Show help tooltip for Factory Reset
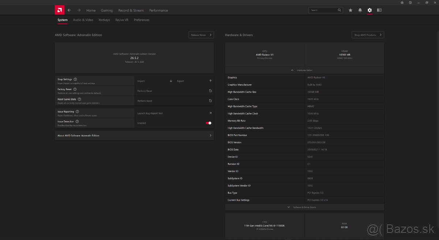The image size is (439, 240). pos(75,89)
